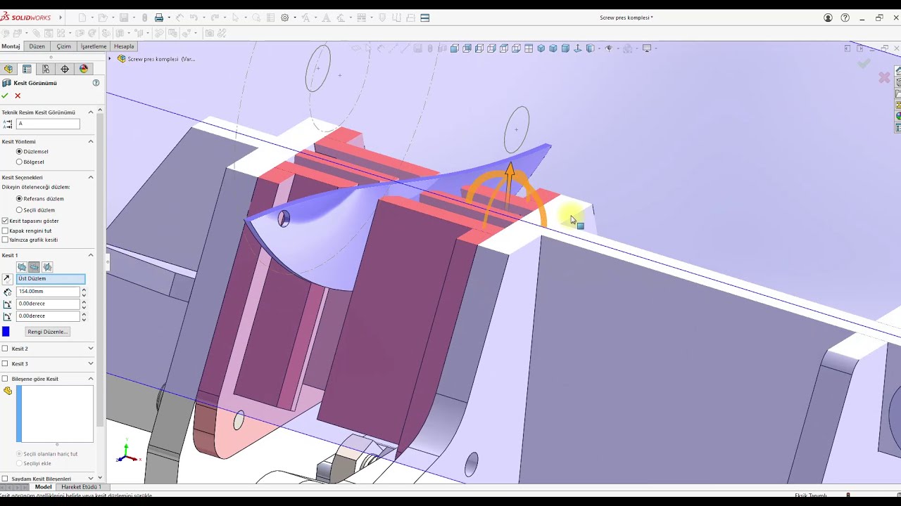Screen dimensions: 901x506
Task: Click the reverse section direction arrow icon
Action: point(7,279)
